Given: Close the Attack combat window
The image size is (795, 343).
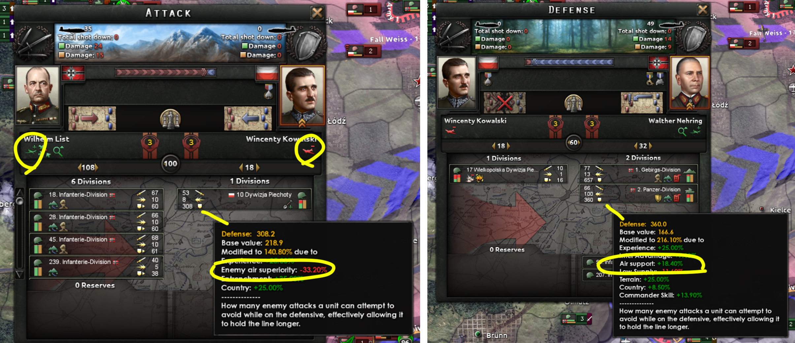Looking at the screenshot, I should pyautogui.click(x=317, y=13).
